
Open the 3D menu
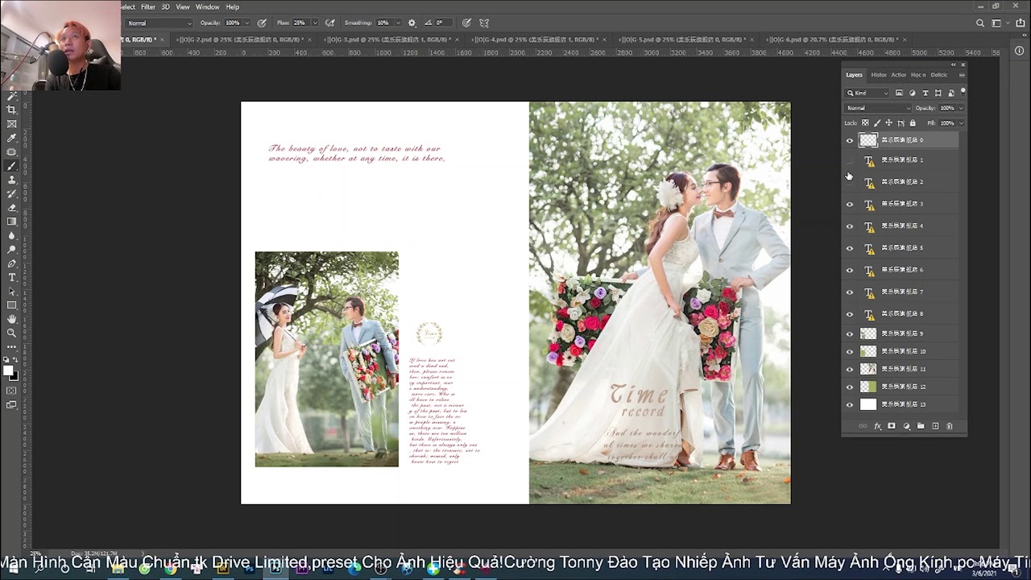165,7
